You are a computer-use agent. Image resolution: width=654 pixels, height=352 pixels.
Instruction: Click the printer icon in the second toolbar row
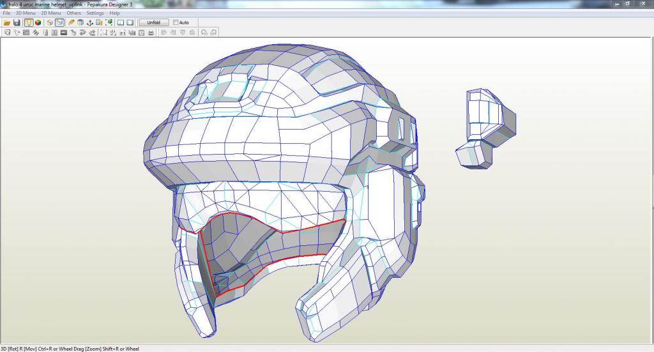click(151, 33)
